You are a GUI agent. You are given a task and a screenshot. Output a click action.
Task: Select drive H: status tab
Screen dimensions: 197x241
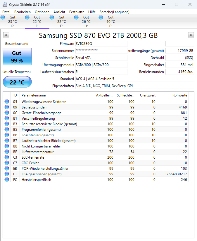tap(86, 22)
